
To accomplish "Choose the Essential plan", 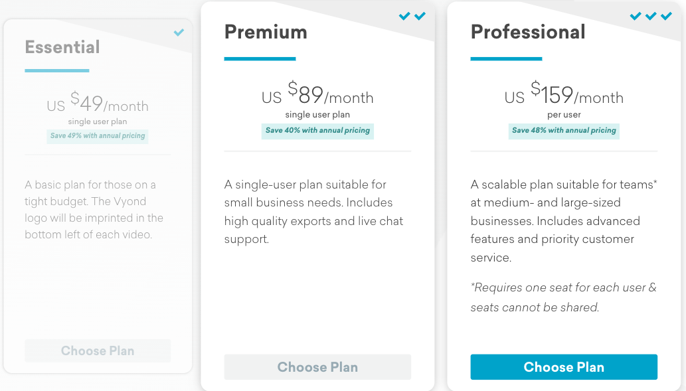I will 98,351.
